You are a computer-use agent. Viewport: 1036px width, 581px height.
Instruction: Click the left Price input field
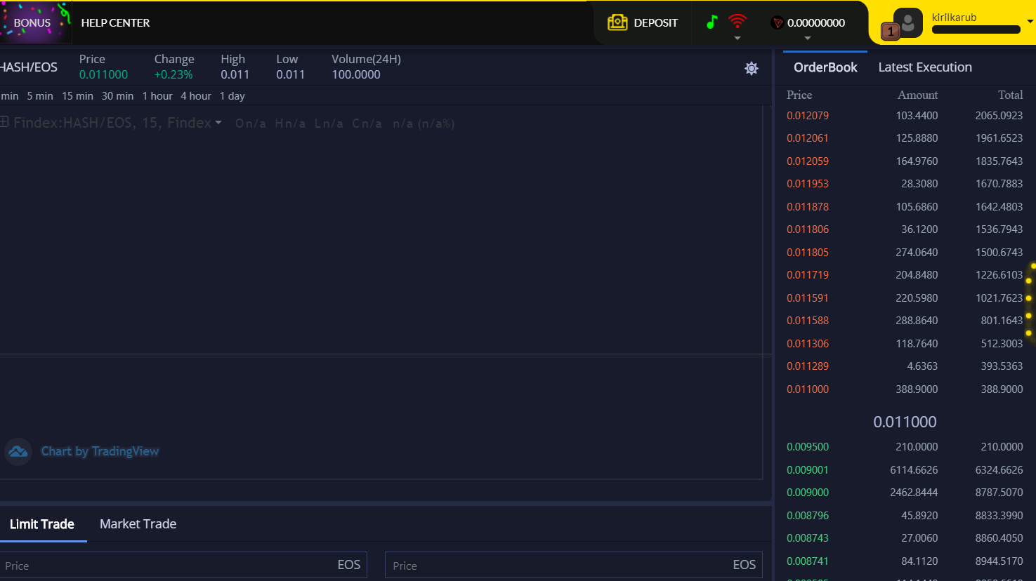183,565
